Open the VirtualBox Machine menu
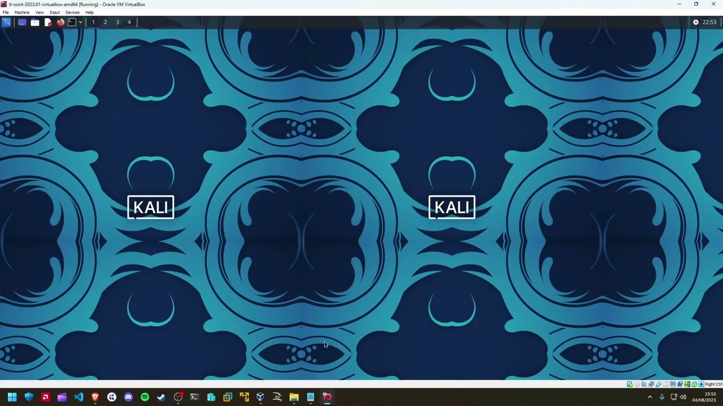 pos(22,12)
